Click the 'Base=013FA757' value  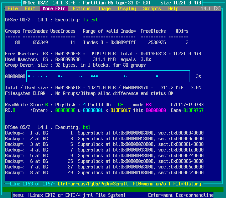pos(187,110)
